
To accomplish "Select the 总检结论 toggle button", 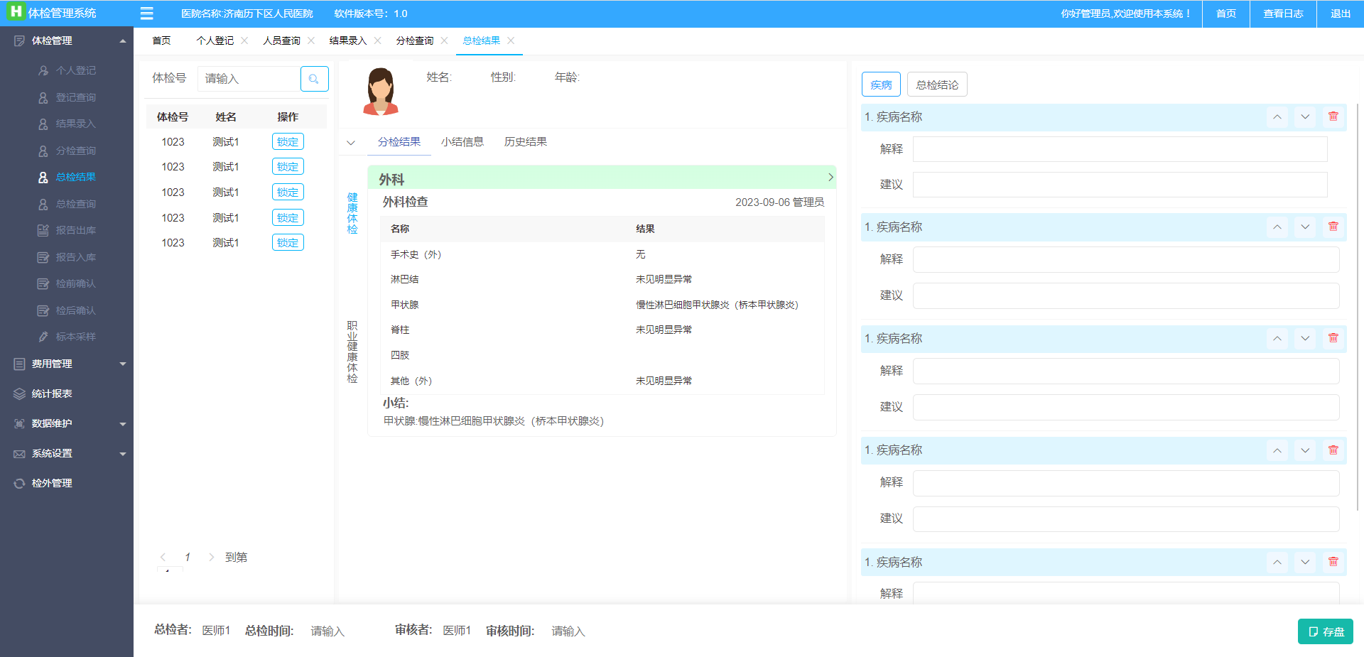I will tap(936, 85).
